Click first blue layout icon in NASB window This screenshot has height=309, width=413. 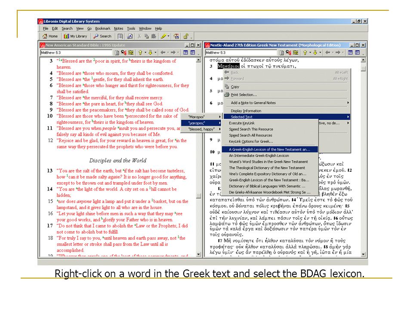click(x=186, y=52)
